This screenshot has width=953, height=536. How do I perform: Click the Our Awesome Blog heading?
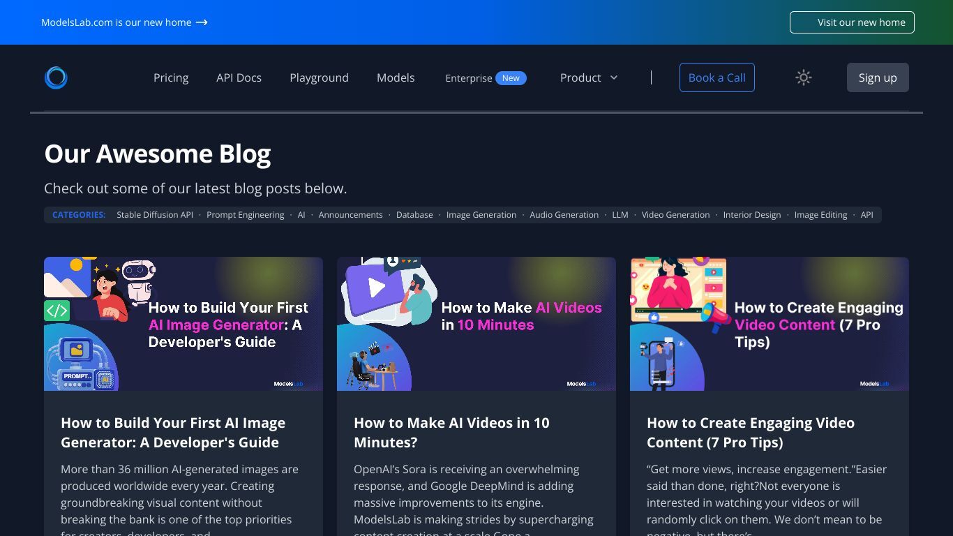point(158,154)
